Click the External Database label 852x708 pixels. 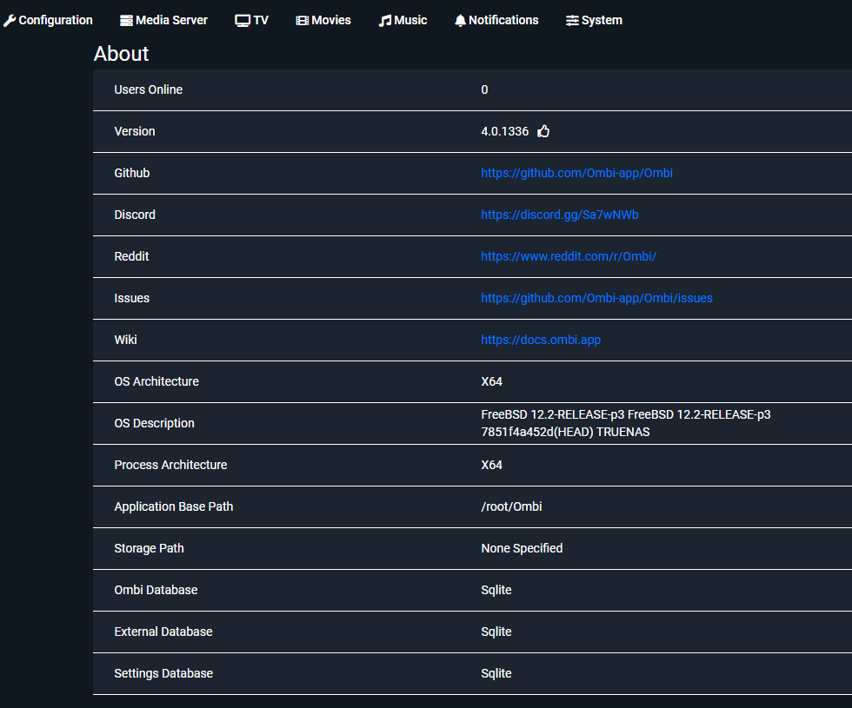point(163,632)
